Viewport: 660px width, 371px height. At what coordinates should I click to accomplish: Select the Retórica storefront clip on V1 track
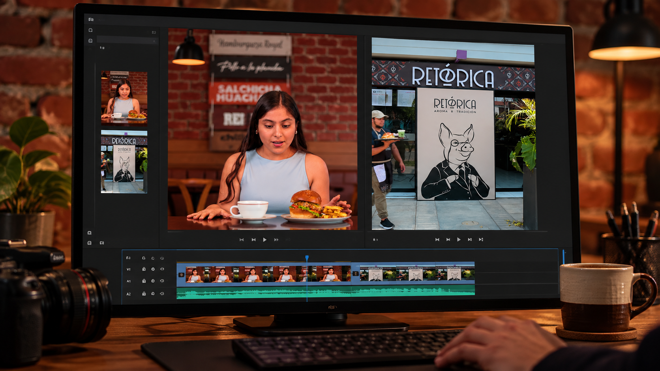coord(413,273)
